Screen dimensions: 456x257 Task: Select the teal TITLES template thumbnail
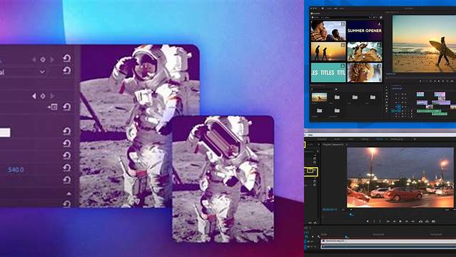pos(328,73)
